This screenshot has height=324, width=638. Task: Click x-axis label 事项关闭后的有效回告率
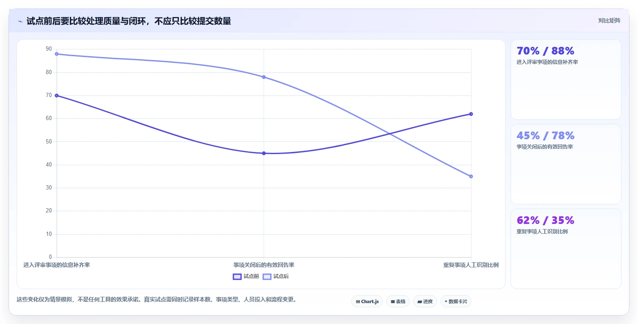coord(264,265)
